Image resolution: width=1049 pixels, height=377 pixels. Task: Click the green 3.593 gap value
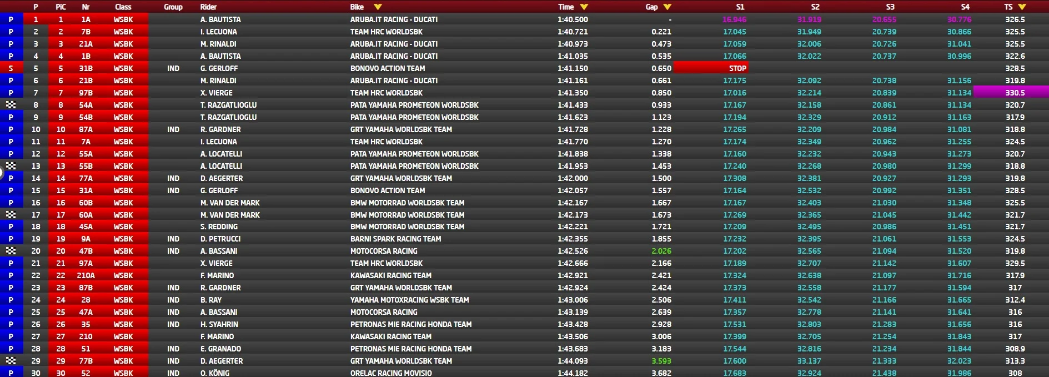coord(661,361)
